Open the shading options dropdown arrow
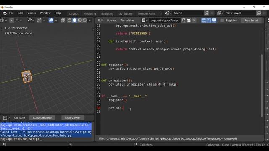269x151 pixels. tap(90, 21)
